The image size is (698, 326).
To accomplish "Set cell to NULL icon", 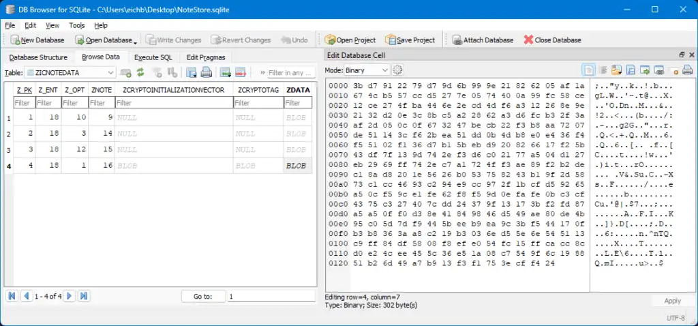I will click(675, 70).
